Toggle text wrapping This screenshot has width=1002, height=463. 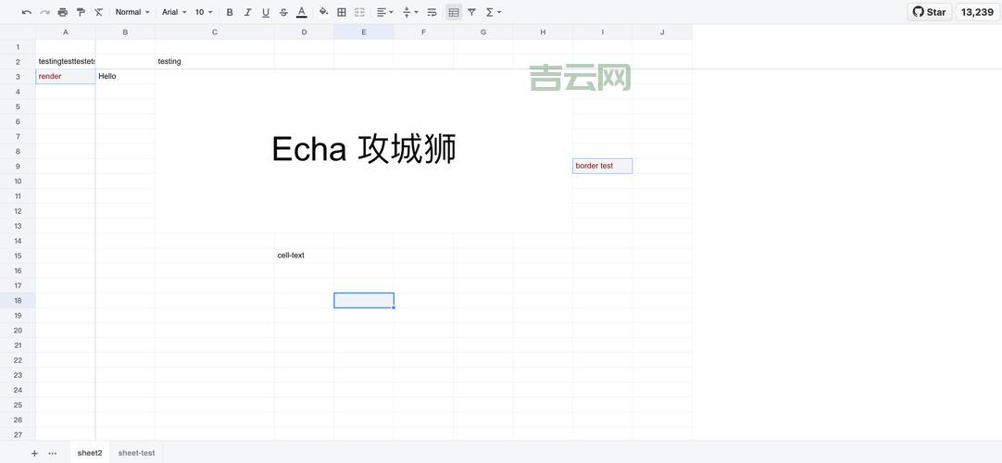tap(432, 12)
